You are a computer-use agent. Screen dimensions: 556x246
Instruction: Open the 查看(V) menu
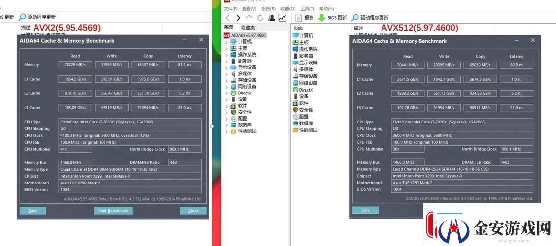click(249, 9)
